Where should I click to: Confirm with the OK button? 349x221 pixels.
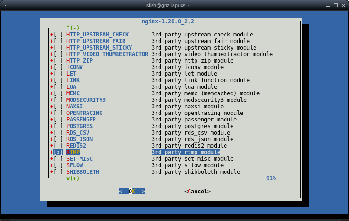[x=132, y=192]
